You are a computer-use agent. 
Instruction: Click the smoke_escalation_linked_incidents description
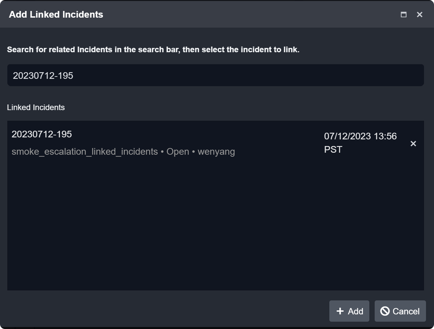85,152
